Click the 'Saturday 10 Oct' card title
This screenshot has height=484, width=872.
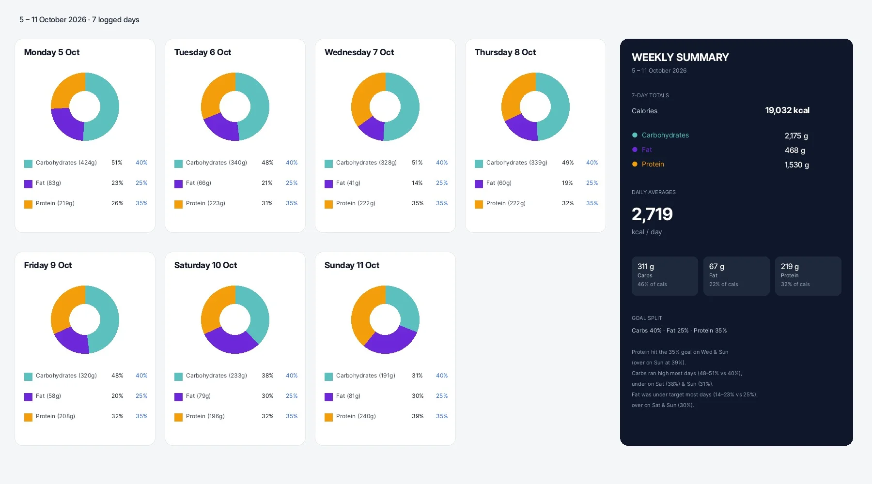click(205, 265)
